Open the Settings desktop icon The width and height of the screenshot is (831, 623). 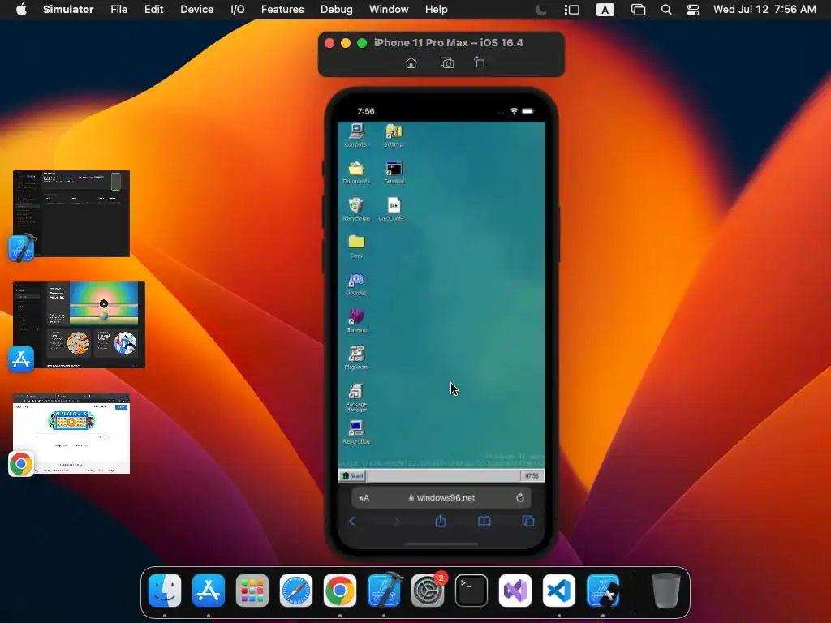click(394, 135)
